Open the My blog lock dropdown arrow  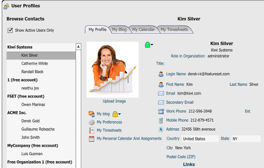click(119, 114)
